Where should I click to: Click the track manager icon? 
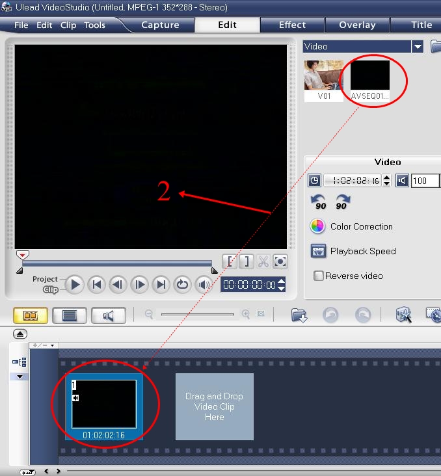pyautogui.click(x=20, y=362)
